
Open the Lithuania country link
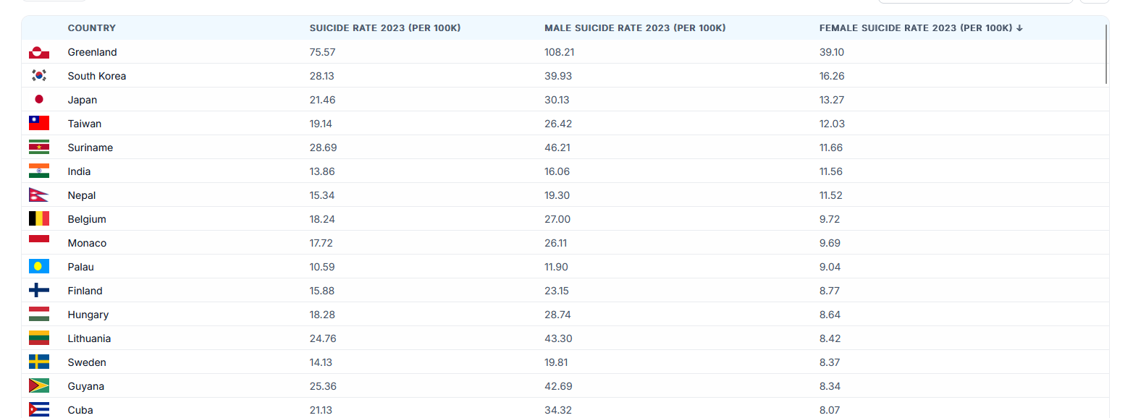coord(90,338)
